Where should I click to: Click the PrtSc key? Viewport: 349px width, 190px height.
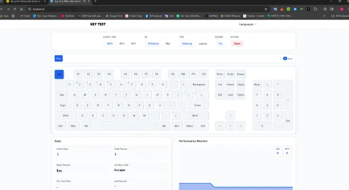(x=220, y=74)
